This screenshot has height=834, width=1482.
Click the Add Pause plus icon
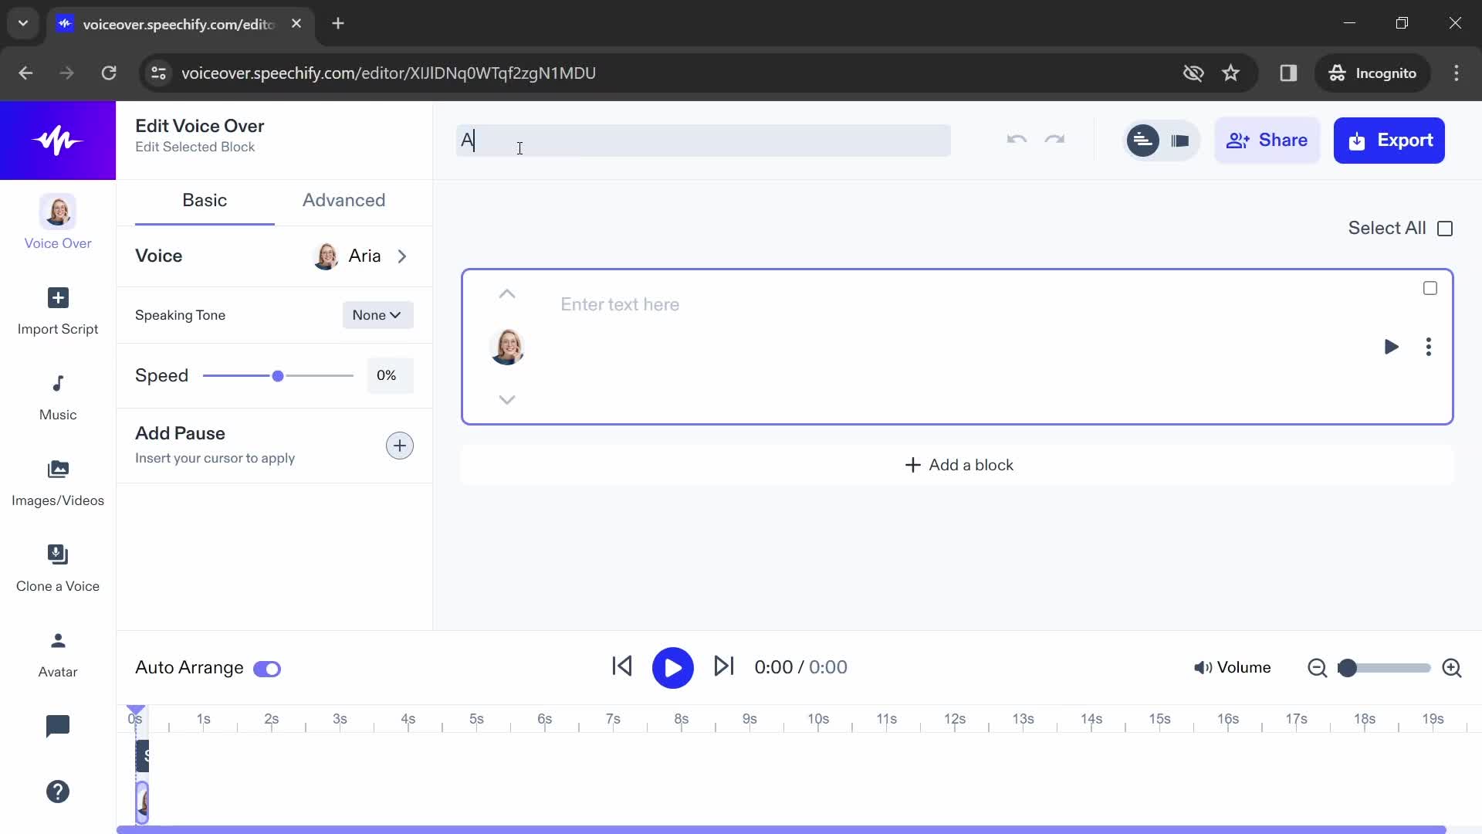[x=399, y=445]
